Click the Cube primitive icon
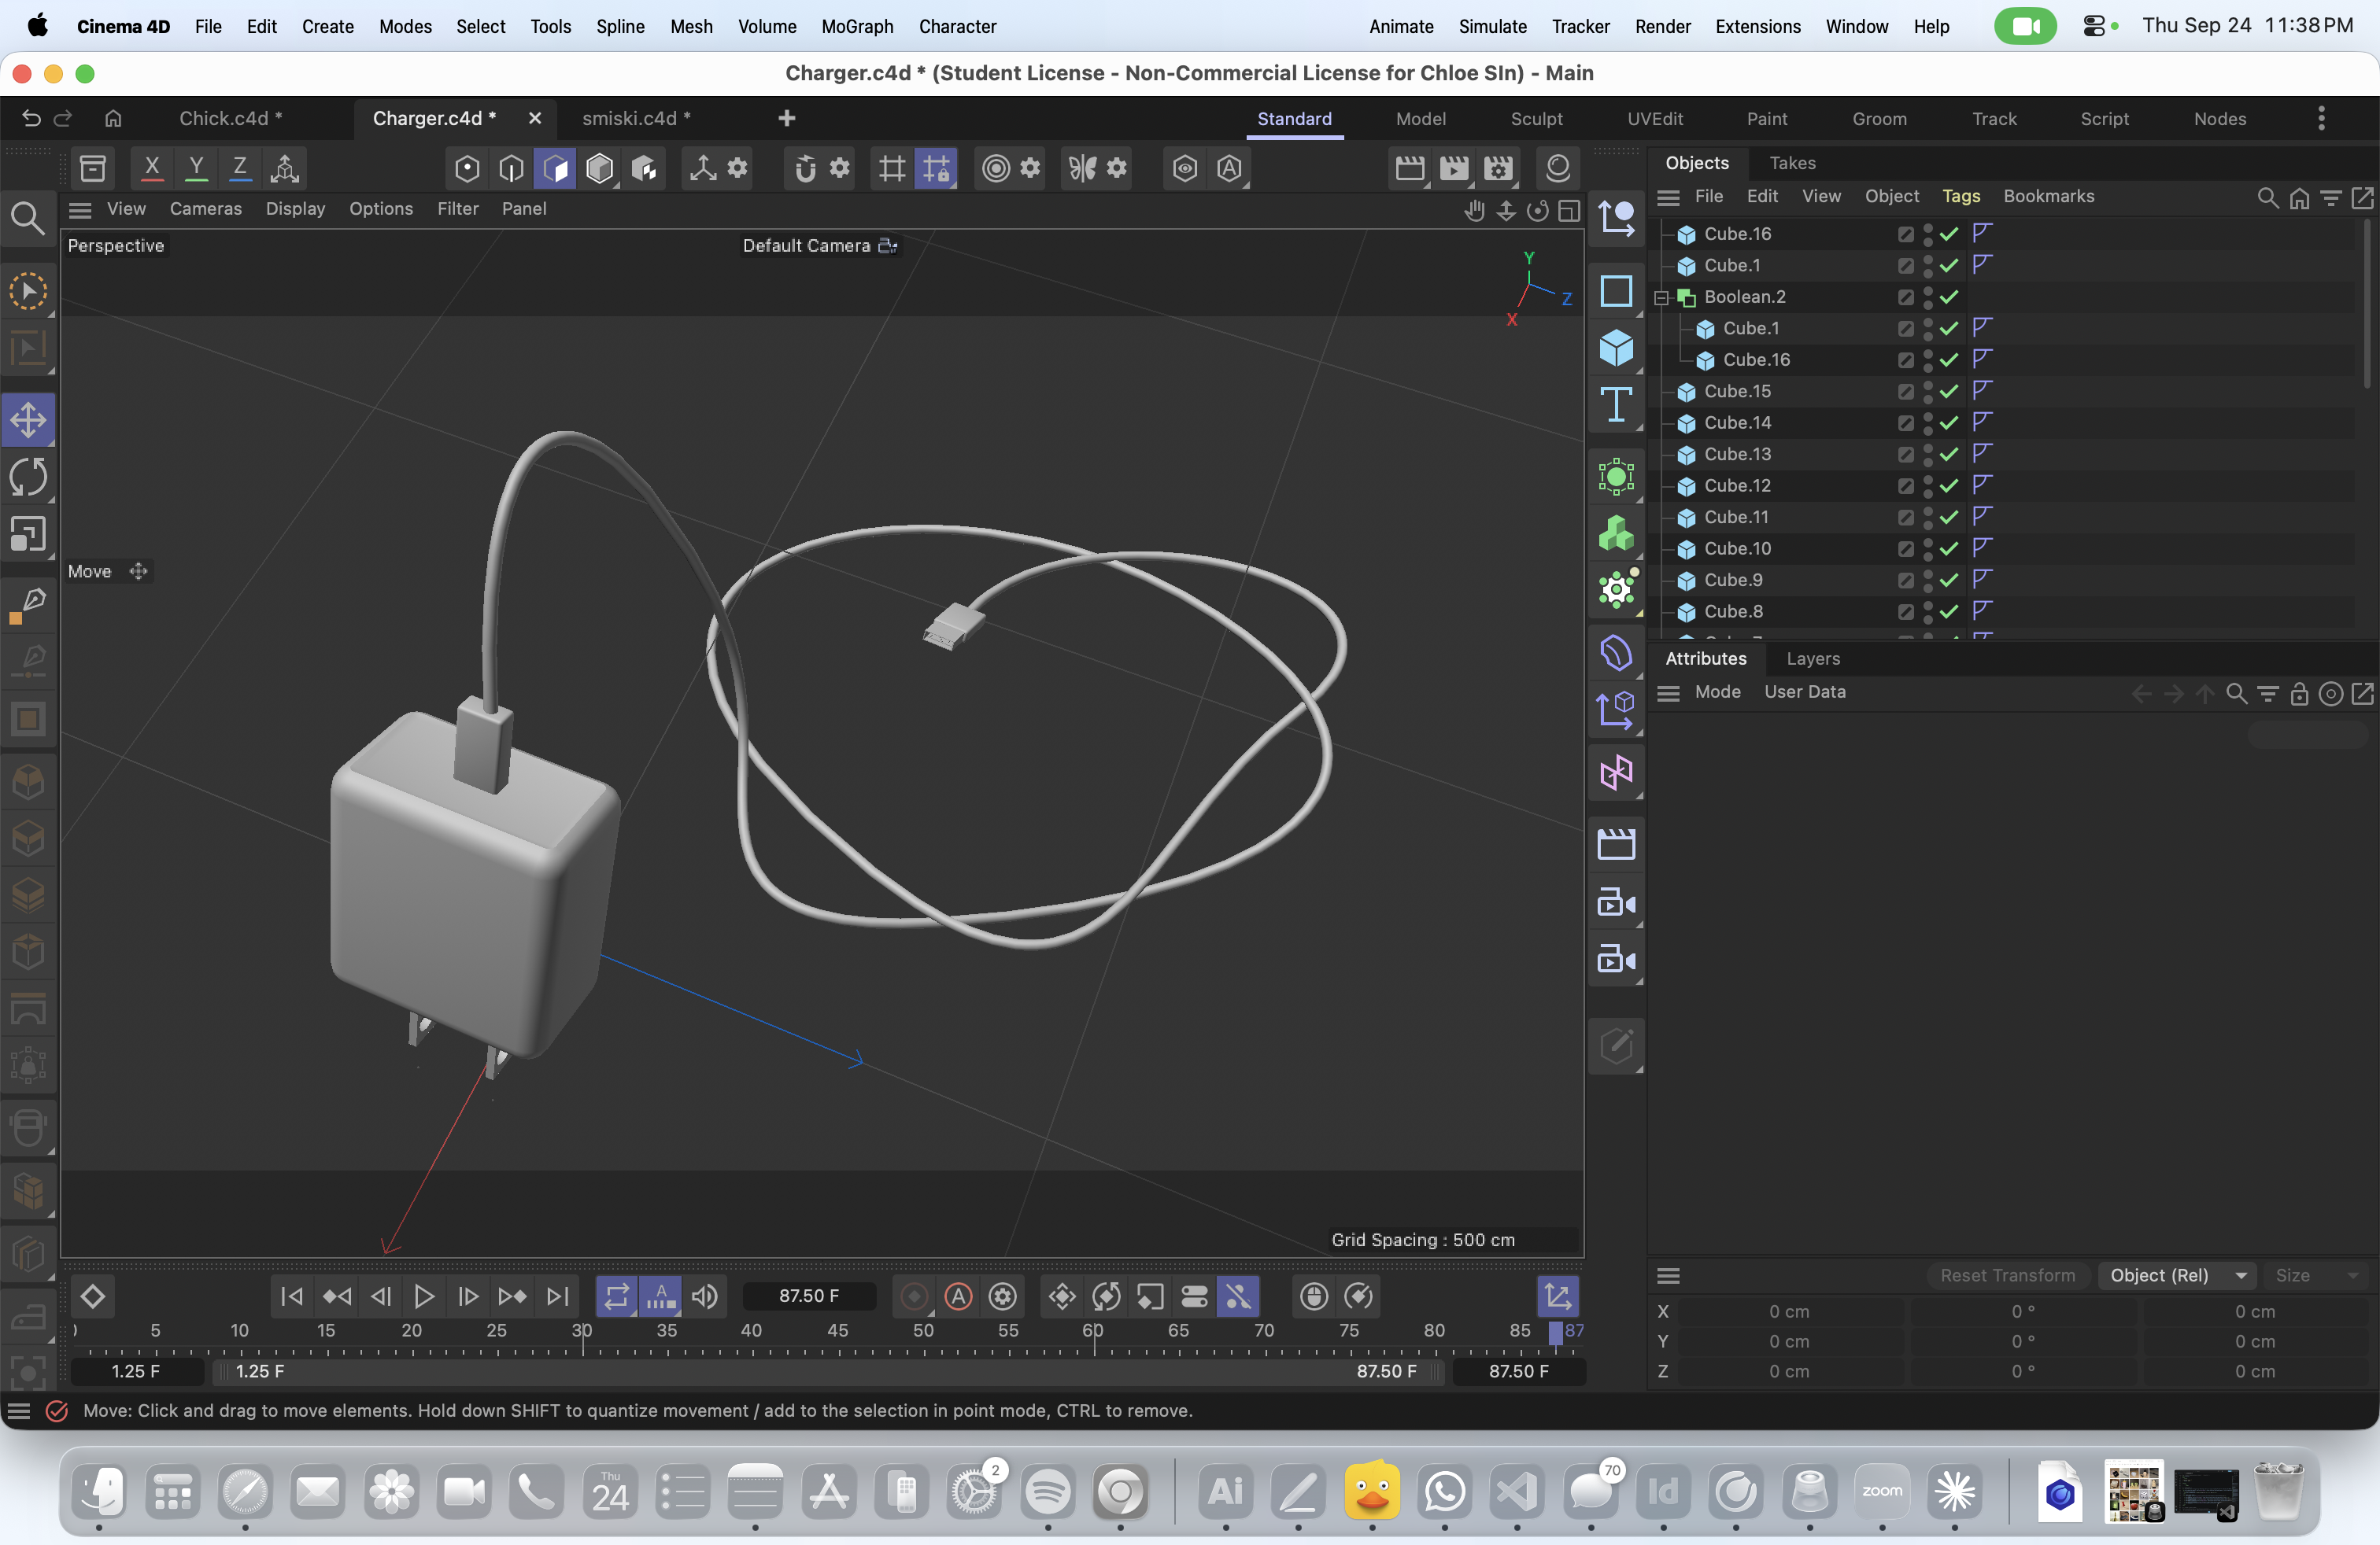The image size is (2380, 1545). [1616, 348]
